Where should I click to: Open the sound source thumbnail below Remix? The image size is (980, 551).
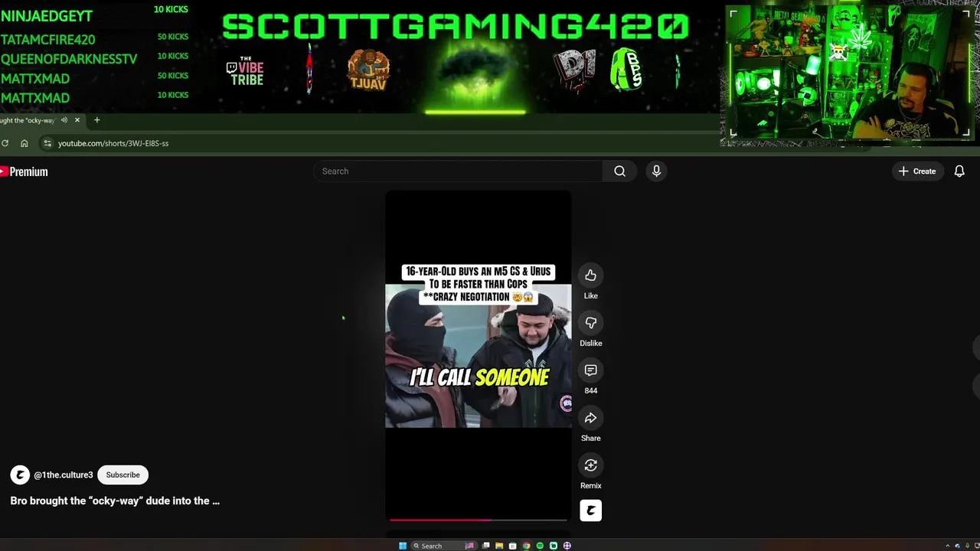(590, 510)
